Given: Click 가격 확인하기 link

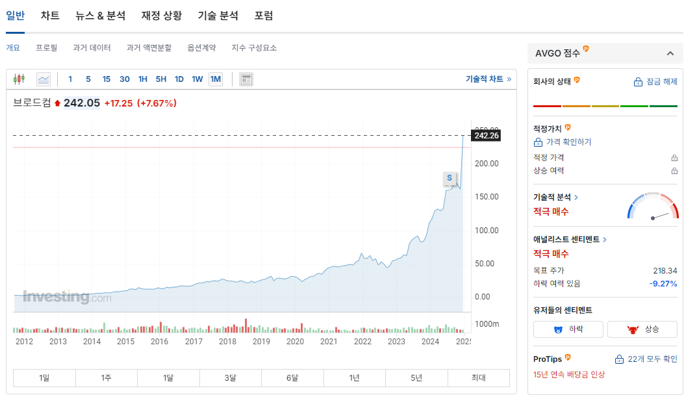Looking at the screenshot, I should 563,142.
